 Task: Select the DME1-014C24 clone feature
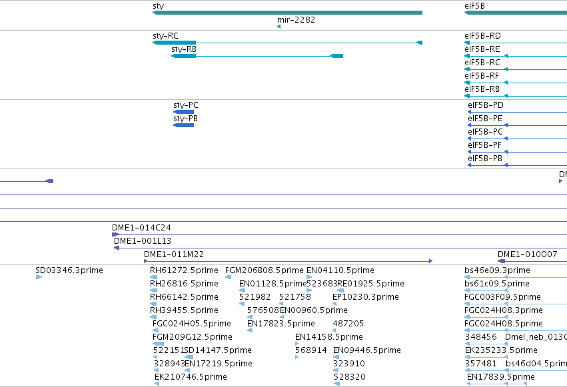click(x=339, y=234)
